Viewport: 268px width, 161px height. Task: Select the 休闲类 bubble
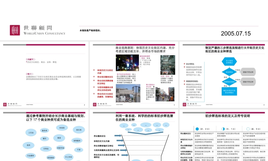click(x=62, y=128)
